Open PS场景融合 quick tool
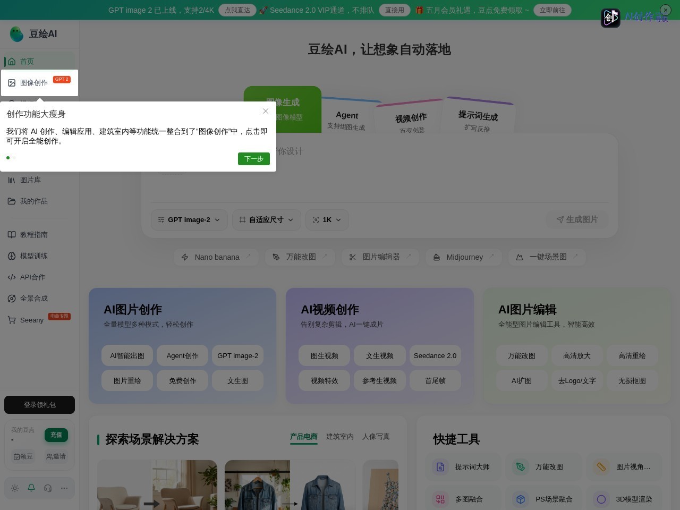Image resolution: width=680 pixels, height=510 pixels. 545,499
